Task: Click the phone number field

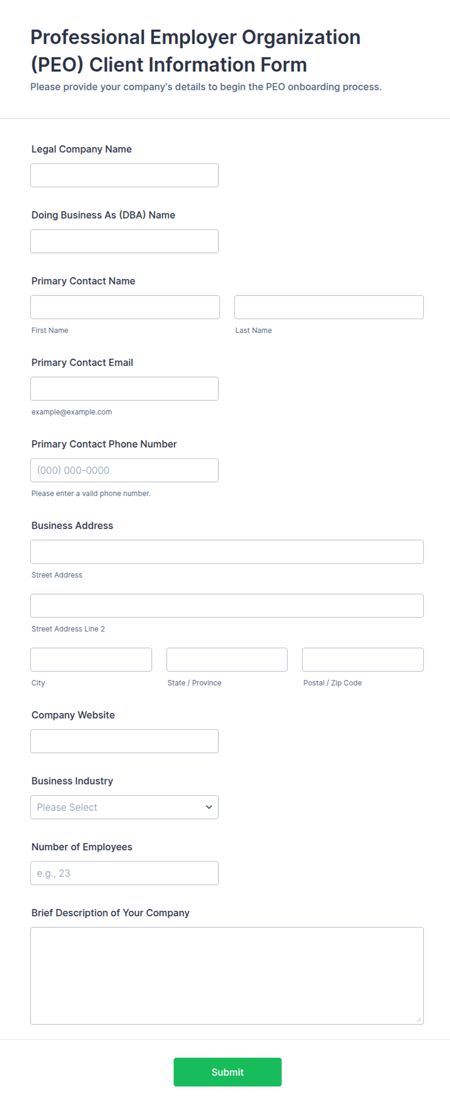Action: 124,470
